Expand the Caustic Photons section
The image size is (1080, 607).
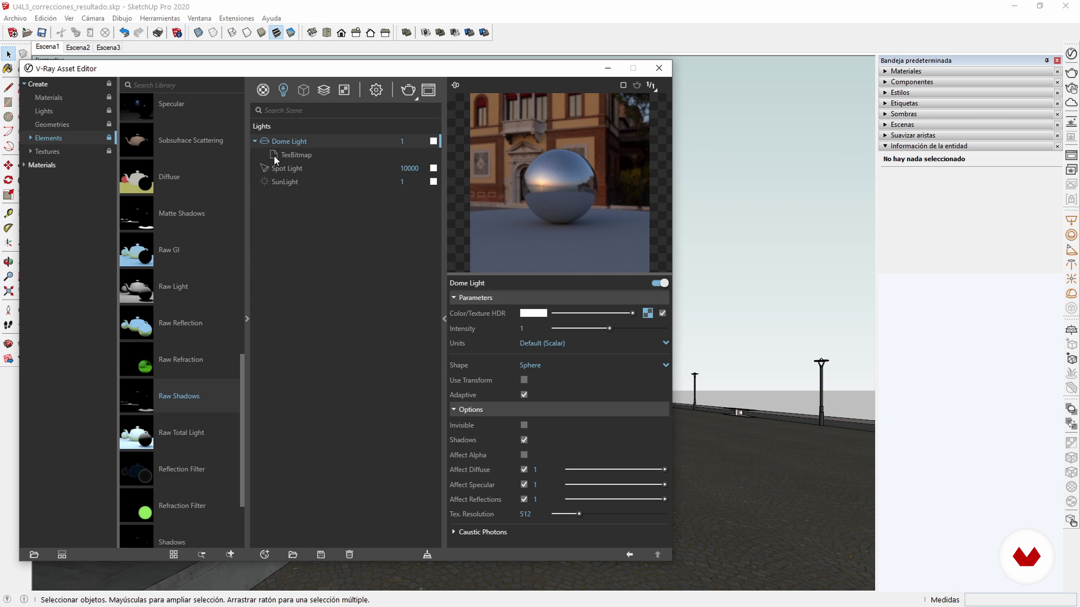point(482,532)
